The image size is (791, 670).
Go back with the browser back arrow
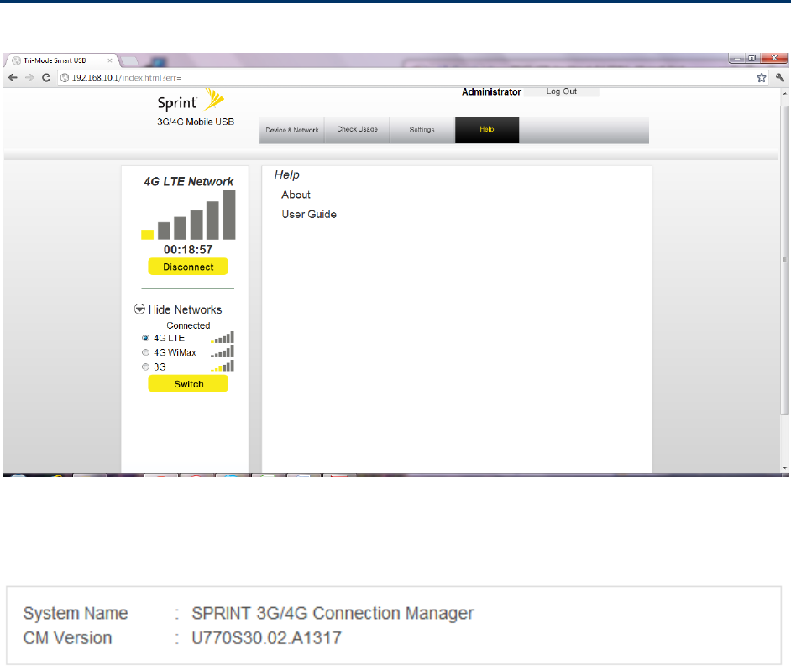[13, 78]
